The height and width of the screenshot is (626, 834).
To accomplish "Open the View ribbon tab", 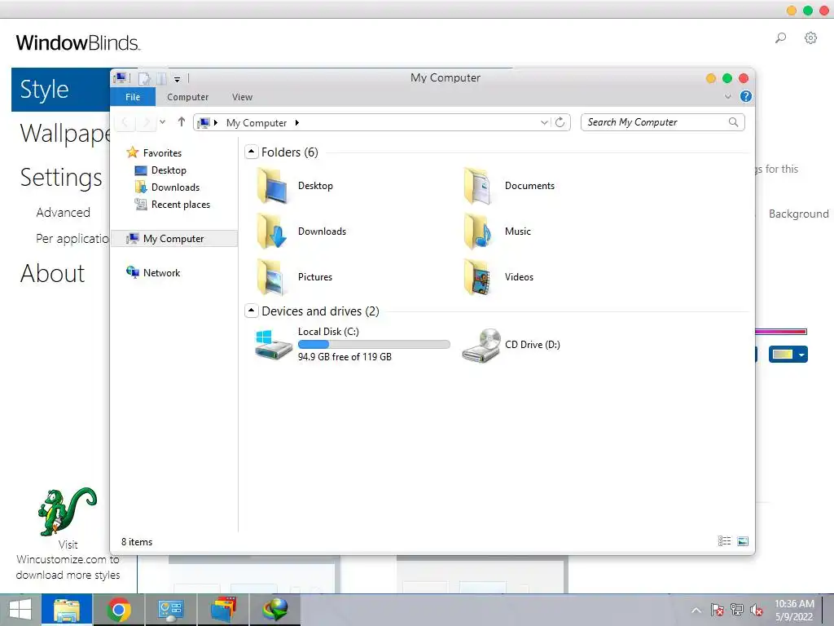I will click(242, 97).
